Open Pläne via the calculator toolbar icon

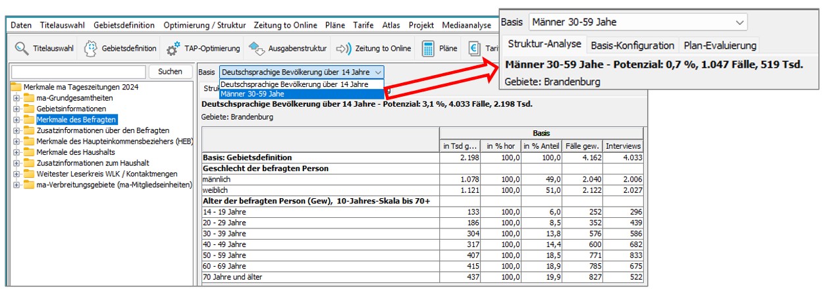440,48
